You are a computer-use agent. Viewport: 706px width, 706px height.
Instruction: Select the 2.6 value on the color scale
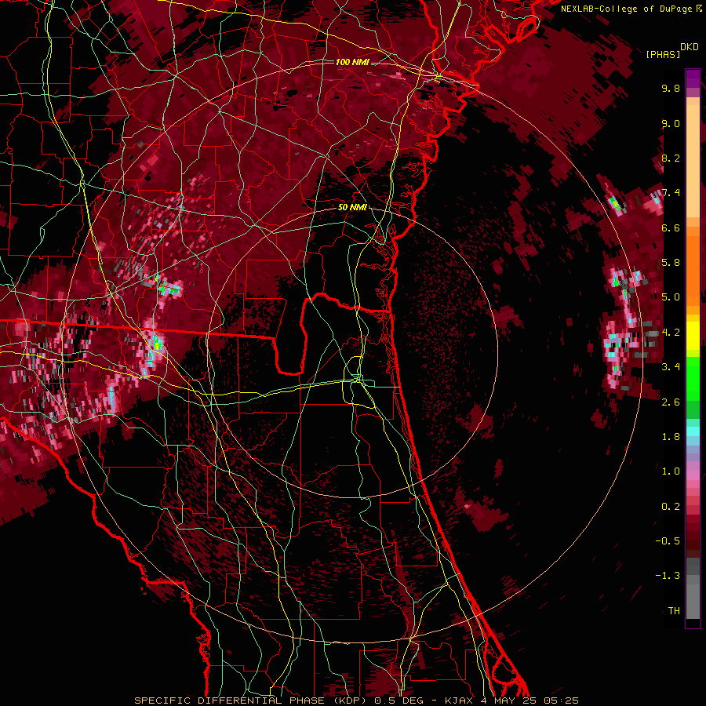(671, 402)
